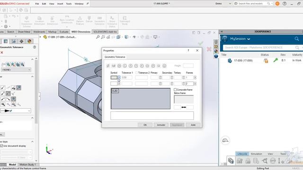Select the Maximum Material Condition (M) symbol
The image size is (303, 170).
[119, 66]
